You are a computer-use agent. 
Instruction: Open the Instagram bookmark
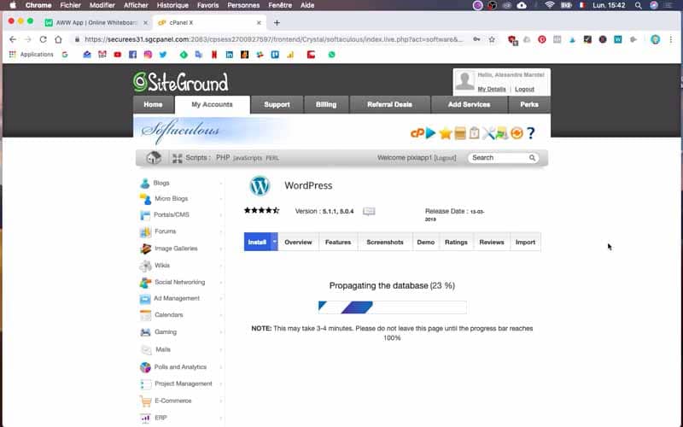tap(148, 55)
